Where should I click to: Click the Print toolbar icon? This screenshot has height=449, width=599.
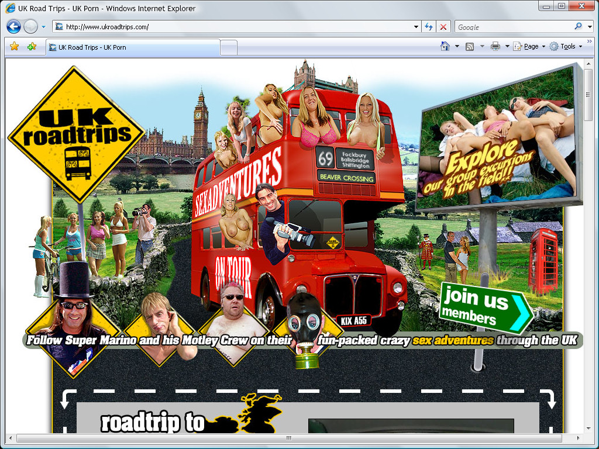[495, 47]
